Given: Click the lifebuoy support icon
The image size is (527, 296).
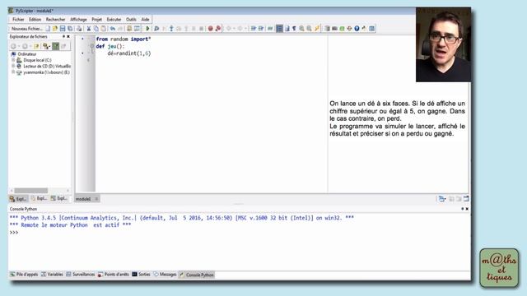Looking at the screenshot, I should pyautogui.click(x=349, y=29).
